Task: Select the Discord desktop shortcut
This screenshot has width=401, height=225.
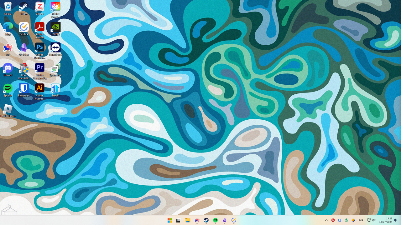Action: [8, 68]
